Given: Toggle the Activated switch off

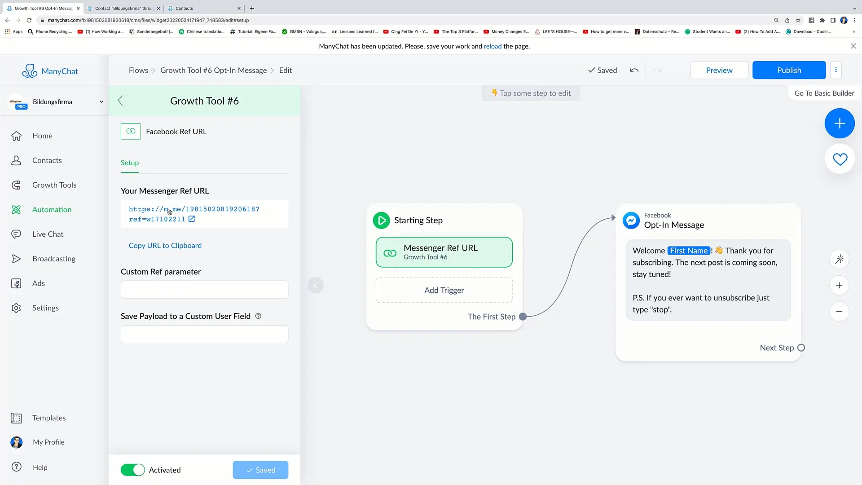Looking at the screenshot, I should click(132, 470).
